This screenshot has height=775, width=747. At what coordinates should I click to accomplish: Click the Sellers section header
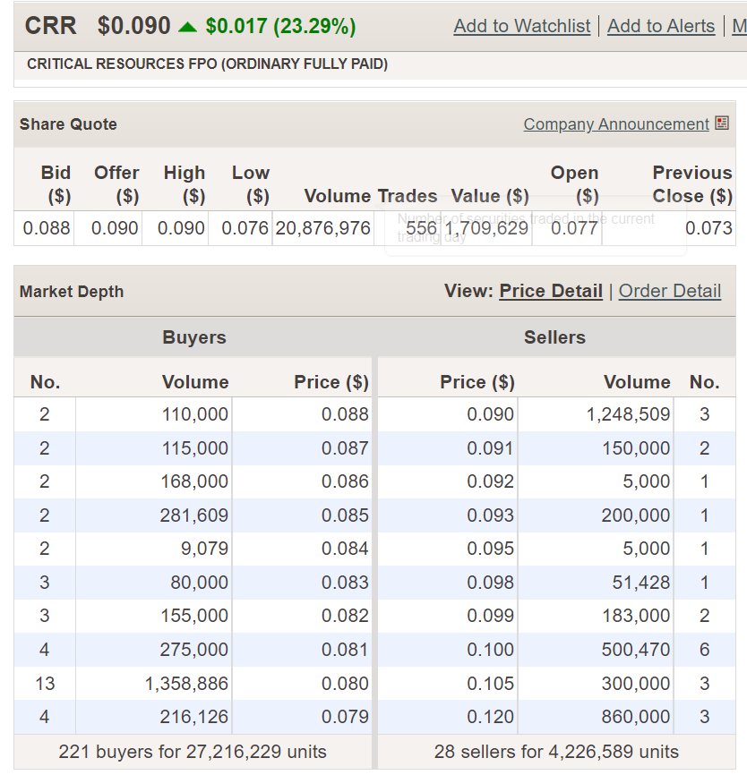coord(555,337)
